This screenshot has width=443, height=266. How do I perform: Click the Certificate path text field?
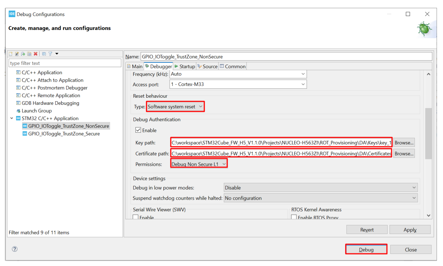pos(282,154)
